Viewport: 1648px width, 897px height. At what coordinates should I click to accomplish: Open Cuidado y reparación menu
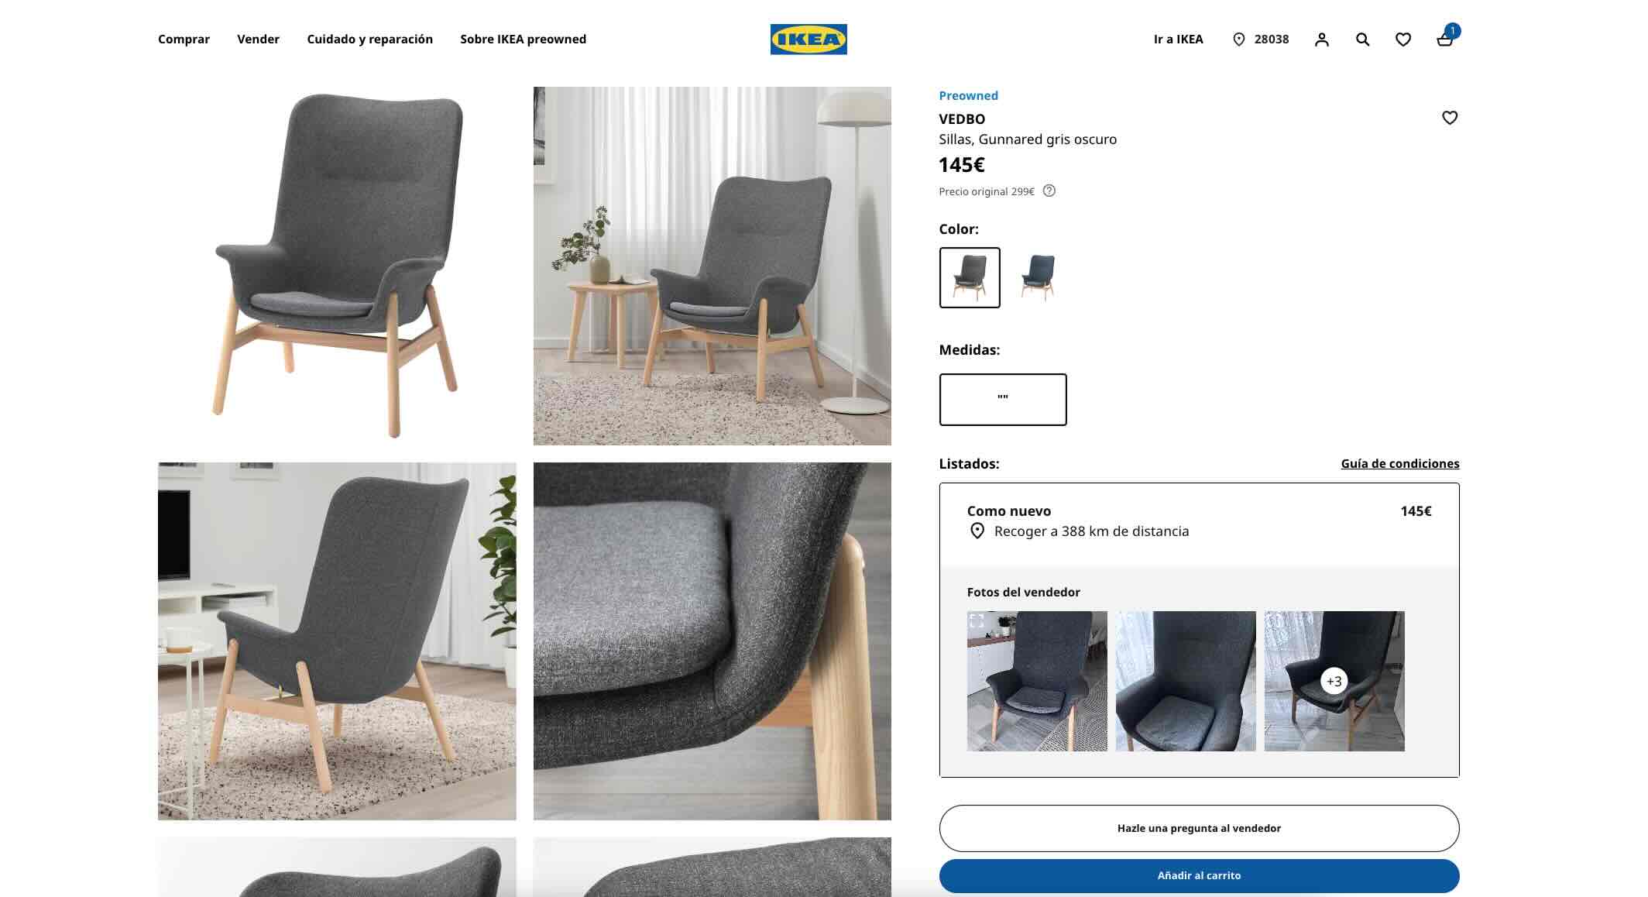[x=369, y=40]
